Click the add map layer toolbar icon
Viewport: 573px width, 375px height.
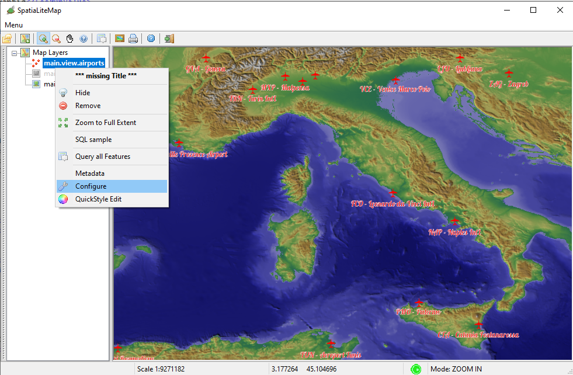coord(25,39)
